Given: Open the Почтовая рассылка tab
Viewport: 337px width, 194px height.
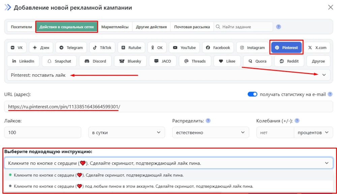Looking at the screenshot, I should [192, 27].
